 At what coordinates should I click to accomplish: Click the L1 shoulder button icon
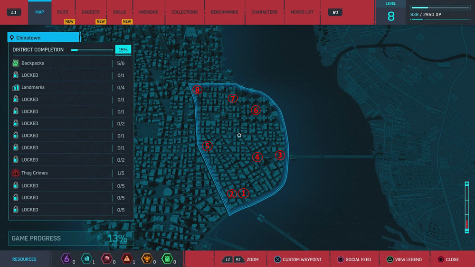tap(14, 12)
